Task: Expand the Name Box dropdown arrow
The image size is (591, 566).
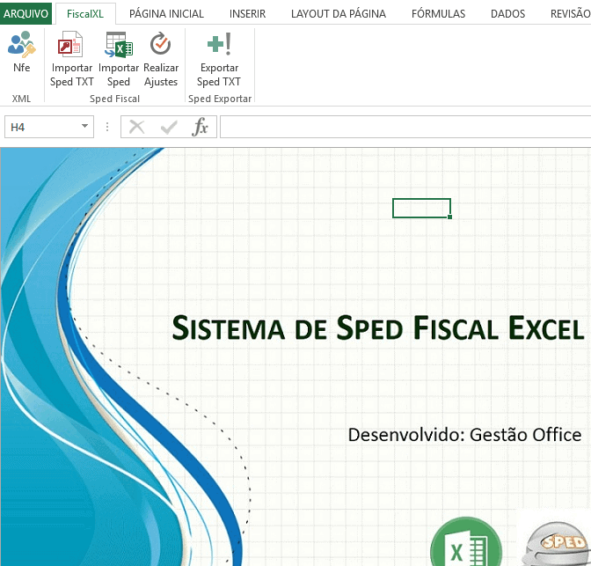Action: point(84,128)
